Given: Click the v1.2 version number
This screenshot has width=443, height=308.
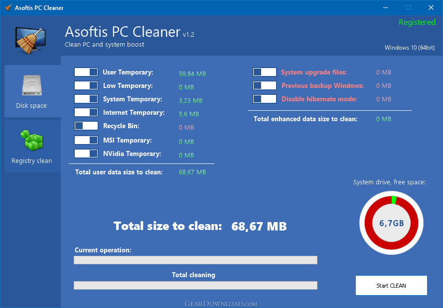Looking at the screenshot, I should [x=188, y=35].
